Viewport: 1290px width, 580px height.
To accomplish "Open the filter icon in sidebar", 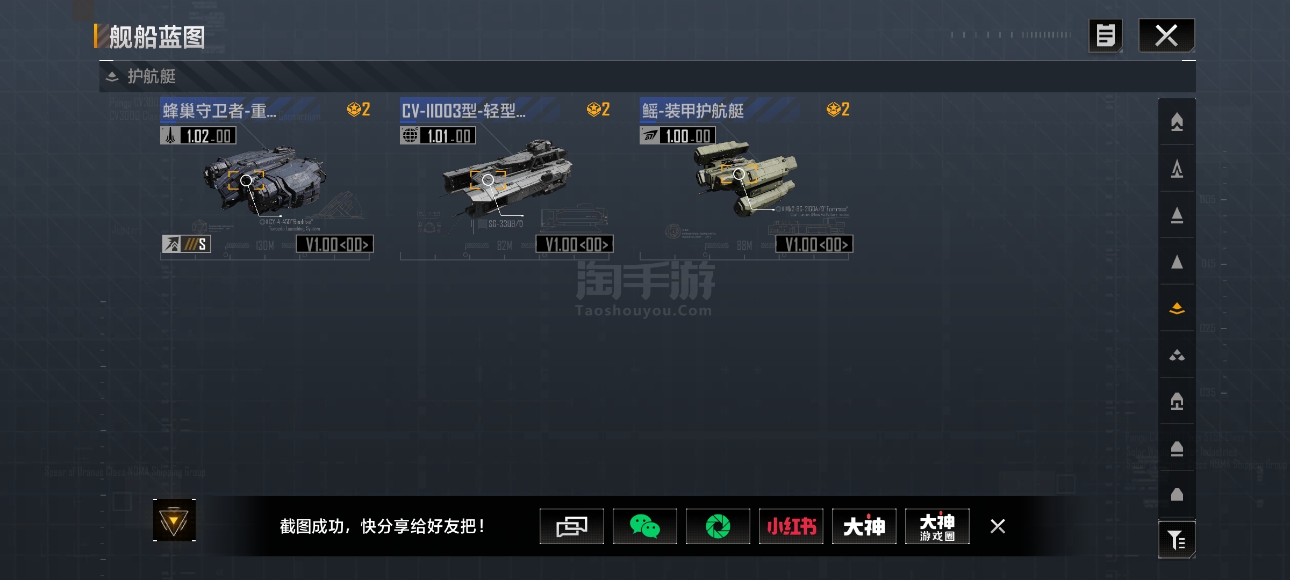I will [x=1177, y=539].
